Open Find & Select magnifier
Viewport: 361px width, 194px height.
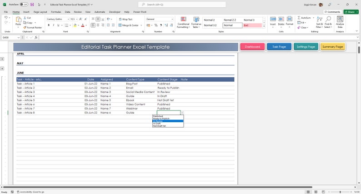tap(328, 22)
